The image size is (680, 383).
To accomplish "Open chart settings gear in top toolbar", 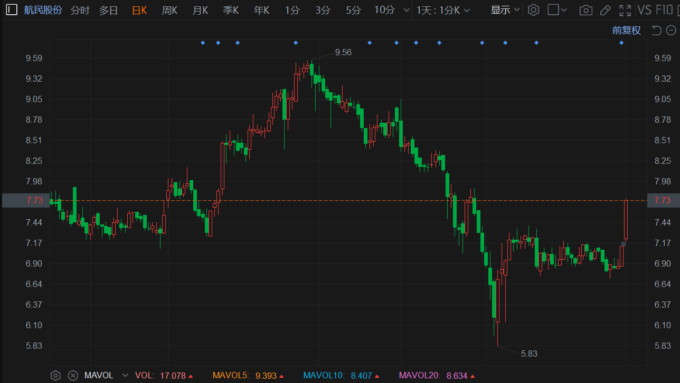I will click(534, 10).
